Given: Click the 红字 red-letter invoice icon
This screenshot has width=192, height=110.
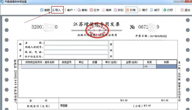Looking at the screenshot, I should (x=91, y=10).
